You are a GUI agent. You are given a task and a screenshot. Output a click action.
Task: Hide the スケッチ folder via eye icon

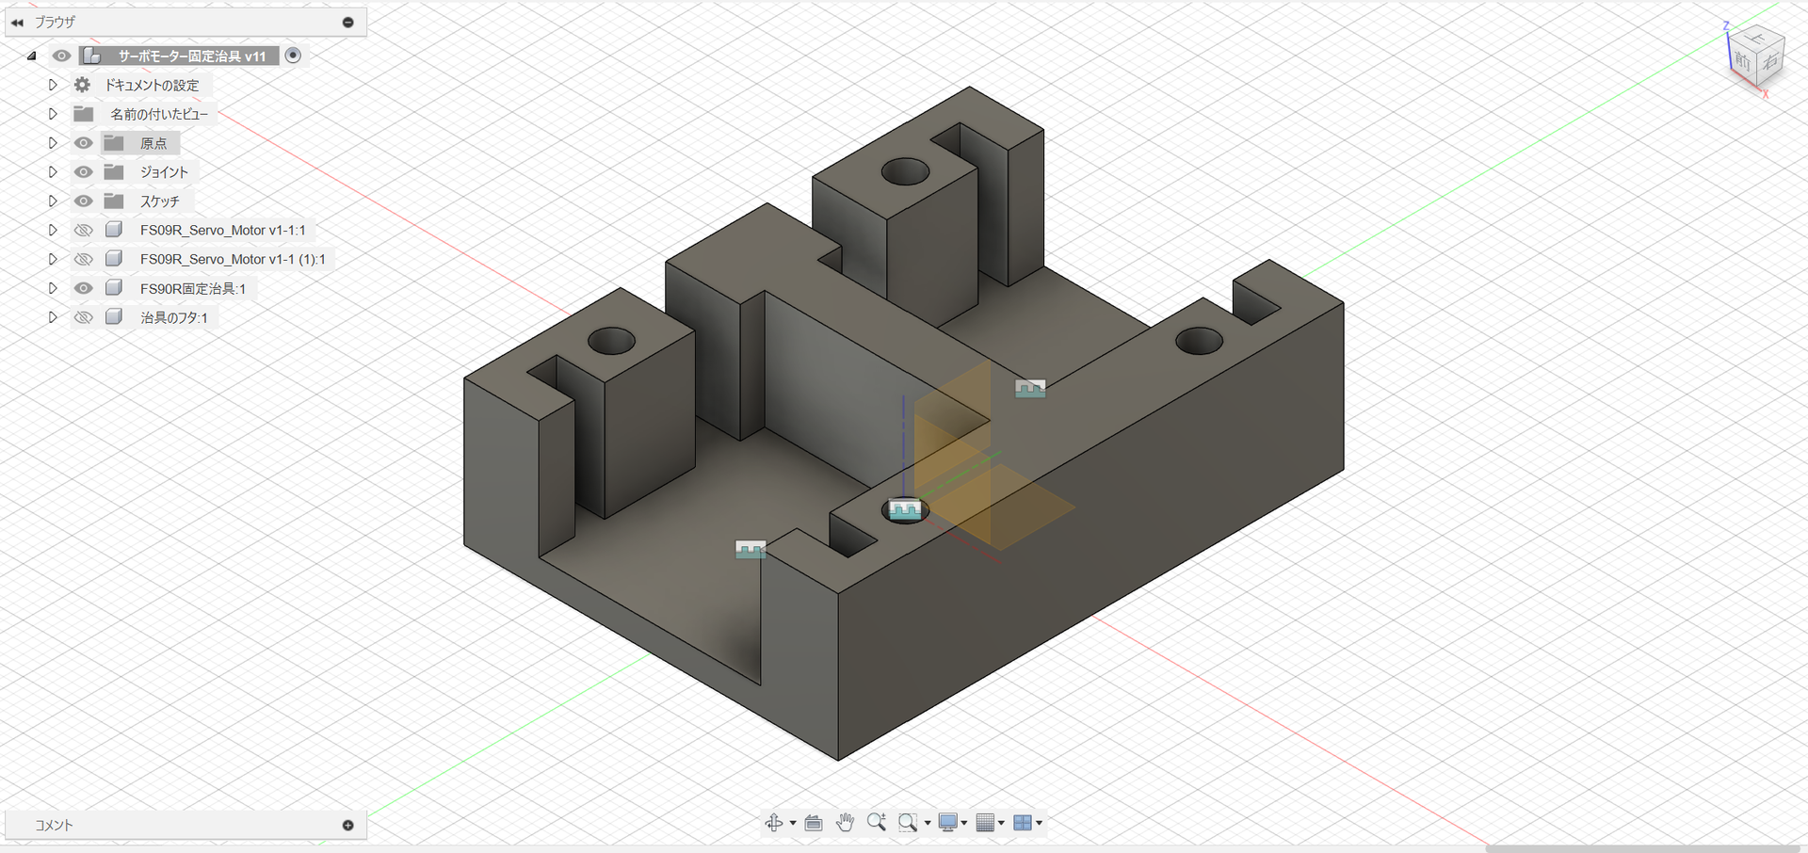coord(84,201)
